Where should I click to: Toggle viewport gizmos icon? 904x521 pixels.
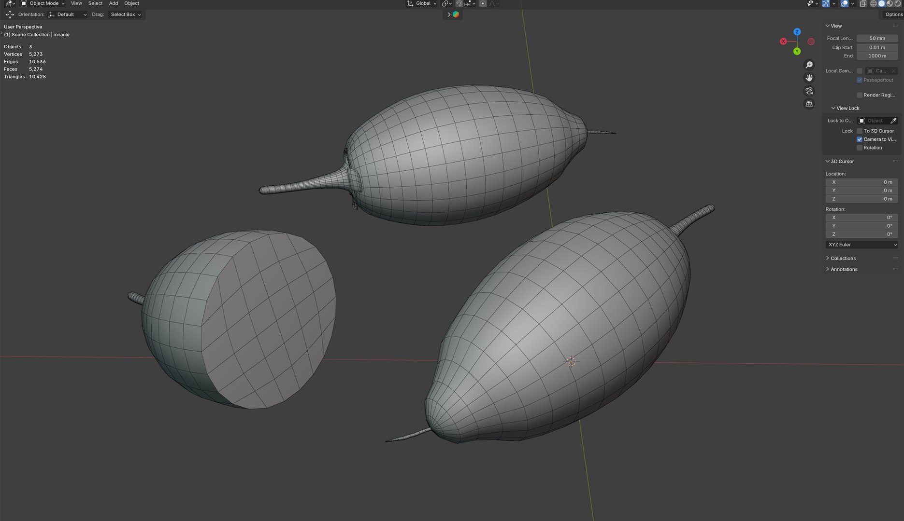[x=826, y=3]
